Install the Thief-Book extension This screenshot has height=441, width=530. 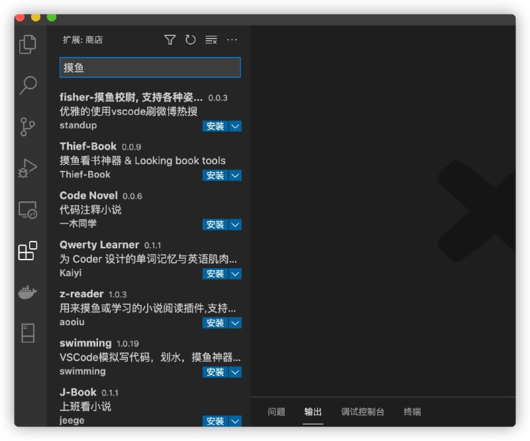point(215,175)
